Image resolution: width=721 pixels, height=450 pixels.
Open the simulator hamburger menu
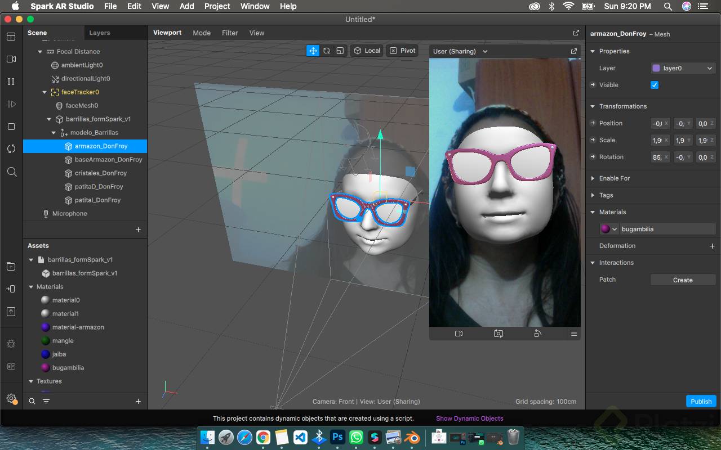tap(574, 334)
